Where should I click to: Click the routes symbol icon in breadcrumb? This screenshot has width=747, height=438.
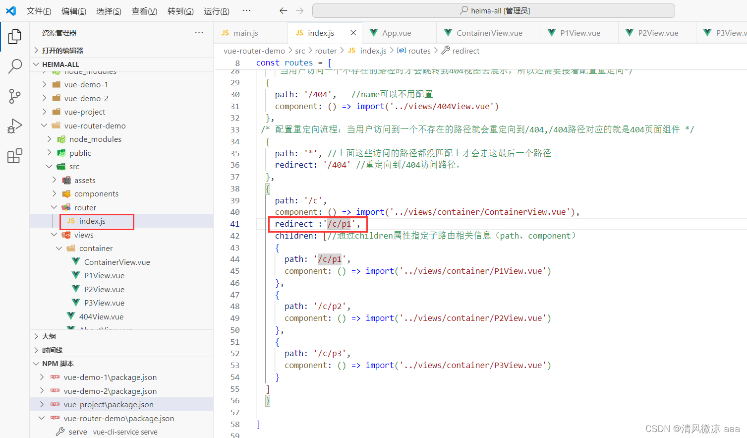(402, 50)
